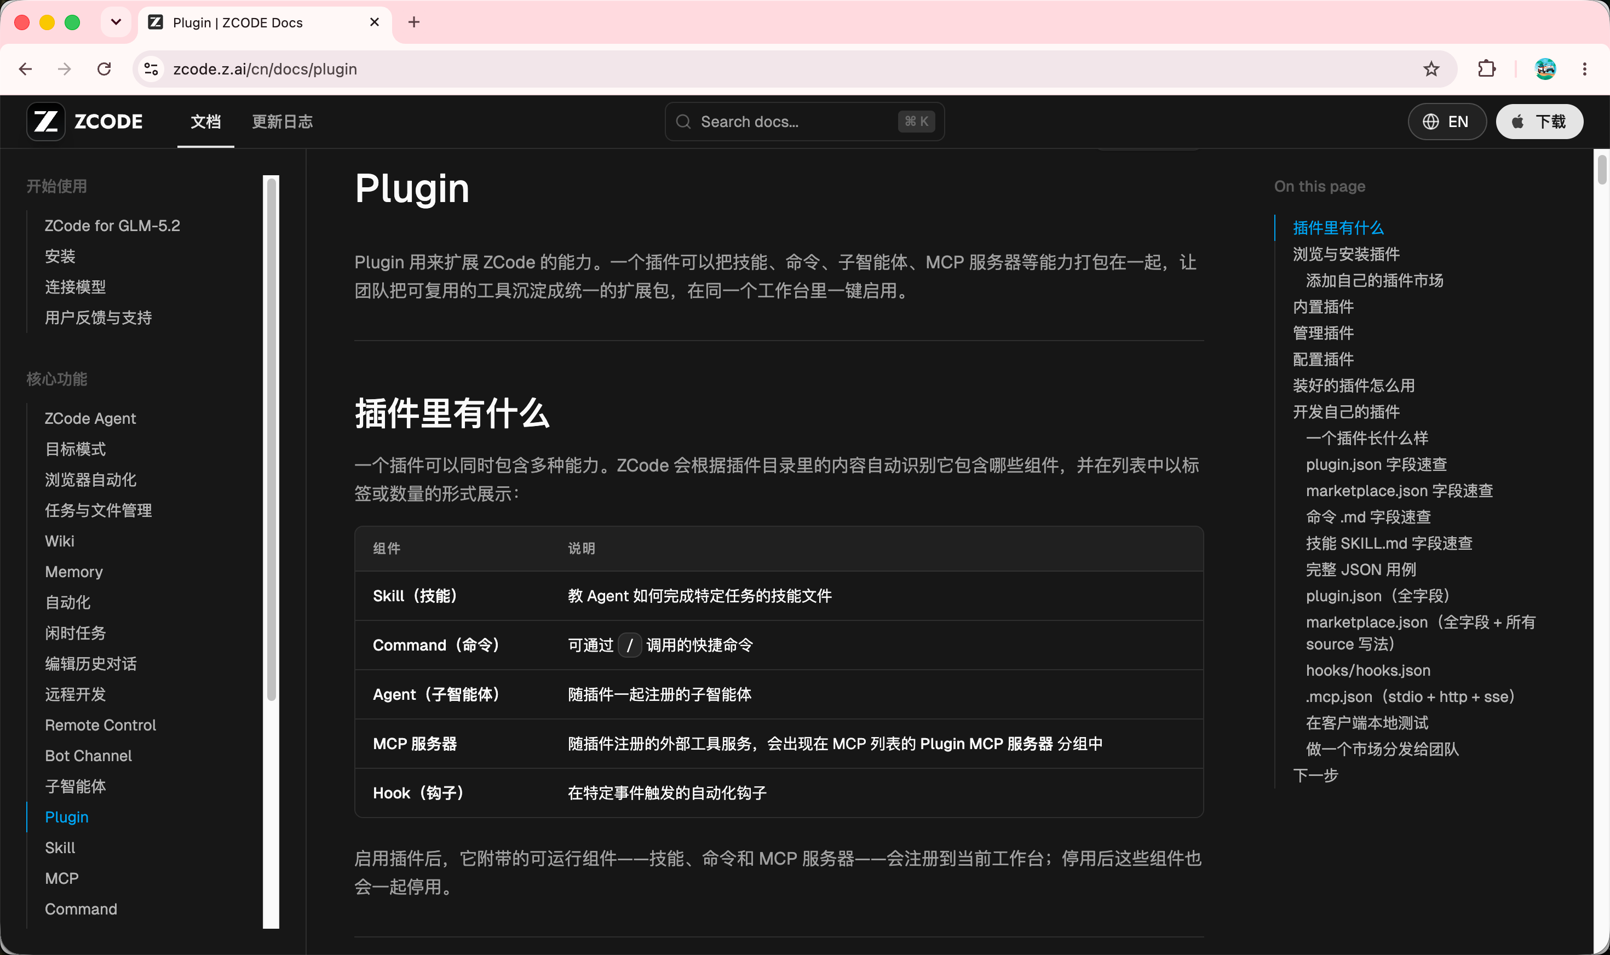Go forward in browser history
Image resolution: width=1610 pixels, height=955 pixels.
tap(65, 69)
